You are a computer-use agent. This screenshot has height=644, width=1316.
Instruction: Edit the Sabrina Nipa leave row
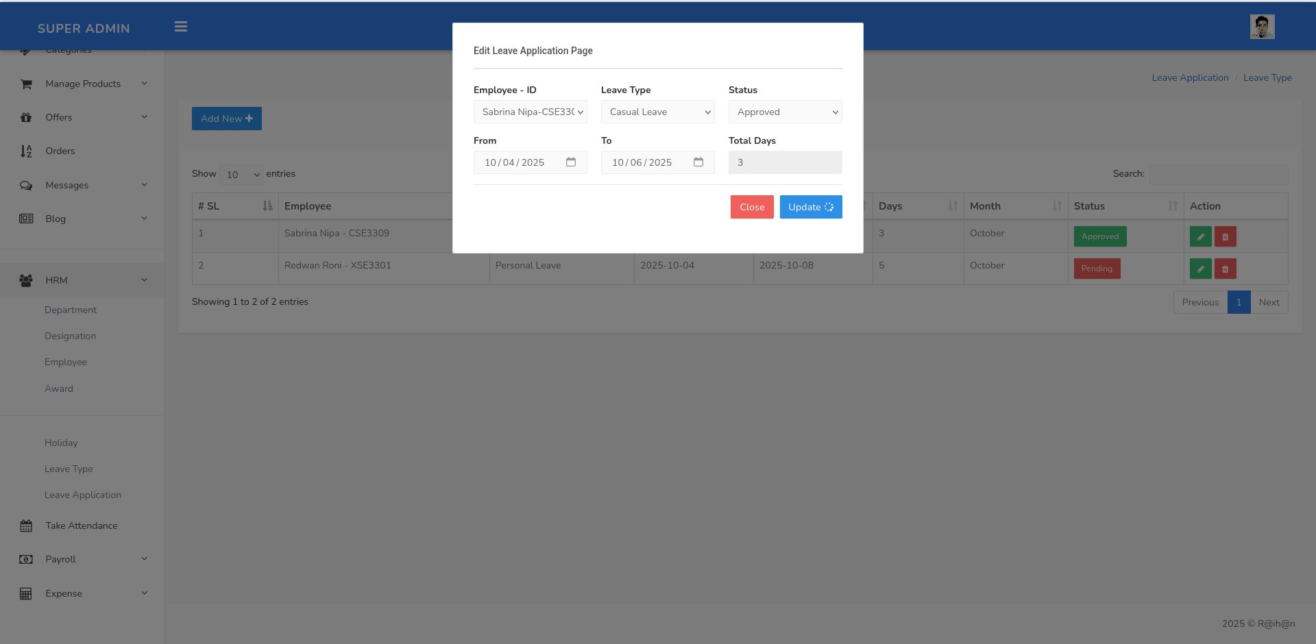pyautogui.click(x=1200, y=237)
